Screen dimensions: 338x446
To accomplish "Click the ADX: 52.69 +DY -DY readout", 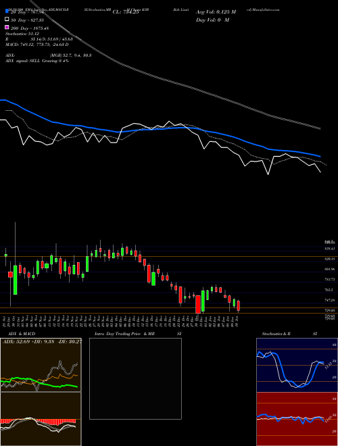I will 42,341.
